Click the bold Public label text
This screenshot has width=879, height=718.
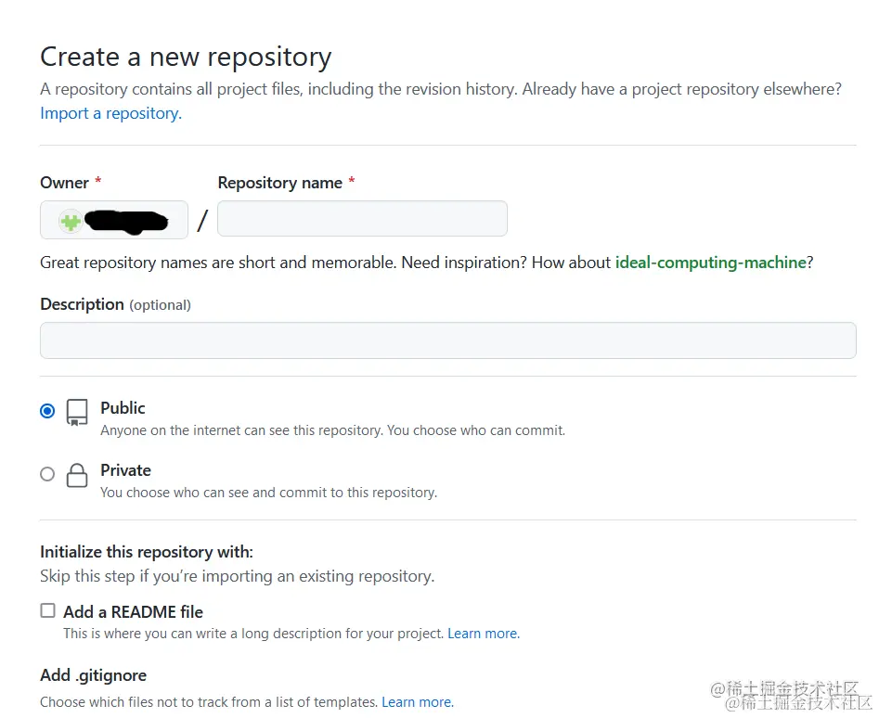[123, 408]
